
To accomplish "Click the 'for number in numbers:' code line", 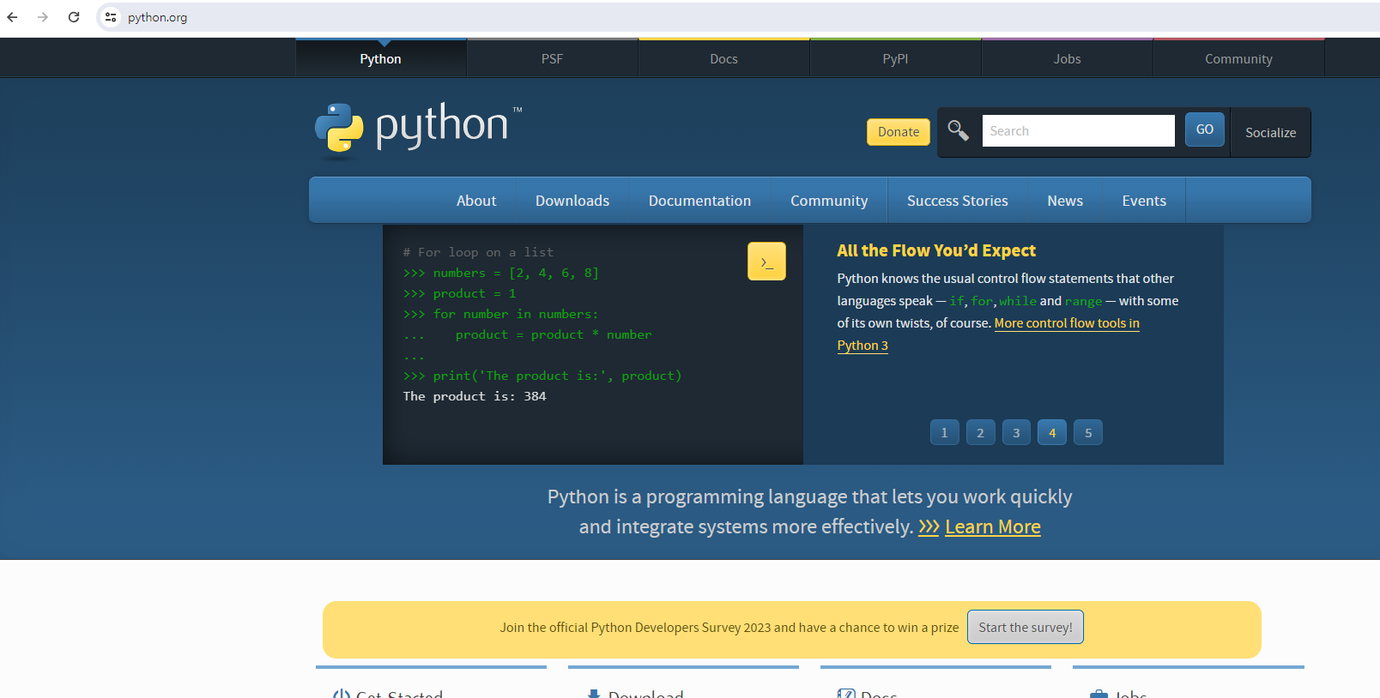I will tap(516, 314).
